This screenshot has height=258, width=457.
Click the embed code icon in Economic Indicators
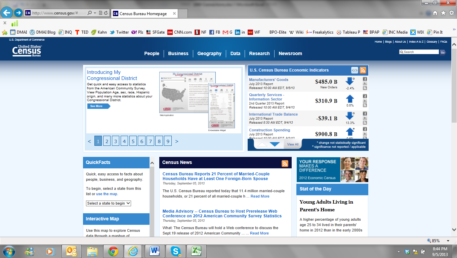(355, 70)
